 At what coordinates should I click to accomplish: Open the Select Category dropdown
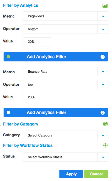65,135
